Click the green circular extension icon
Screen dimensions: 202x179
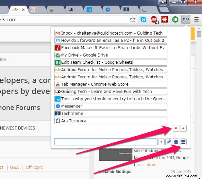(x=175, y=20)
